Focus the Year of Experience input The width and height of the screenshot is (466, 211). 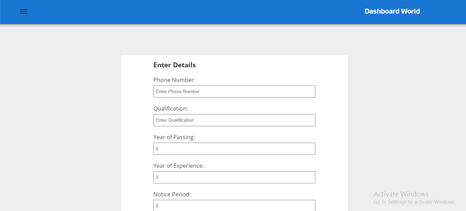pos(234,177)
